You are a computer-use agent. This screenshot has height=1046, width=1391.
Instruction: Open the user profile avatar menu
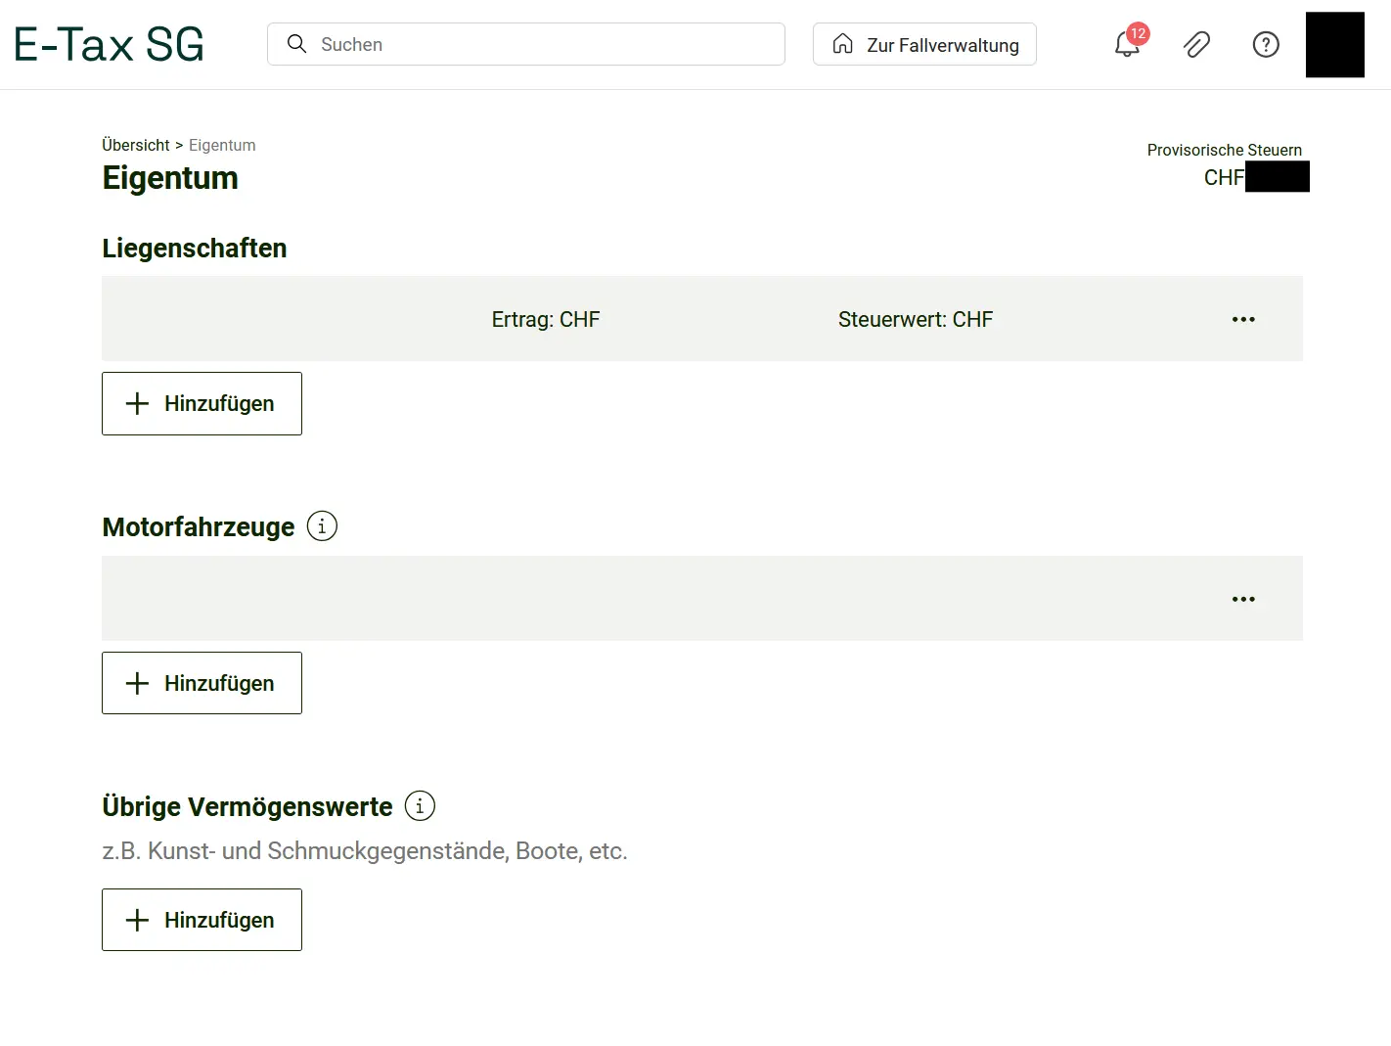click(x=1334, y=44)
